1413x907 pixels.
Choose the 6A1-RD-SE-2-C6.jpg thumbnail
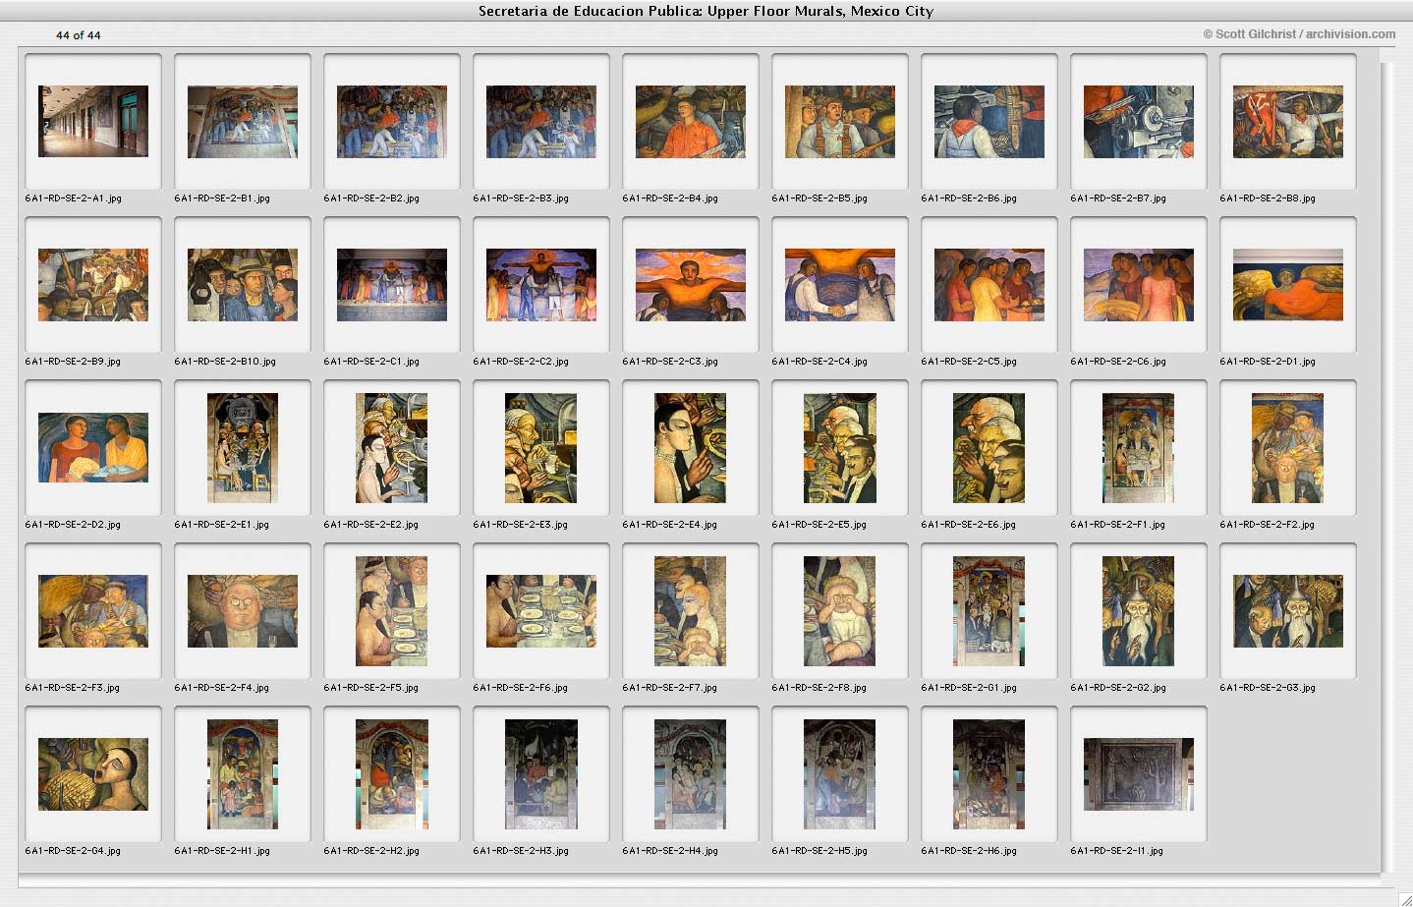(x=1139, y=285)
